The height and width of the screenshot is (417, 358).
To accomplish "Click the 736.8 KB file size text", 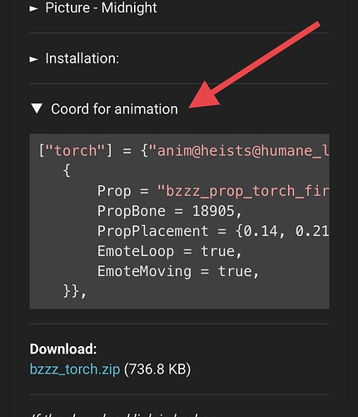I will (x=157, y=369).
